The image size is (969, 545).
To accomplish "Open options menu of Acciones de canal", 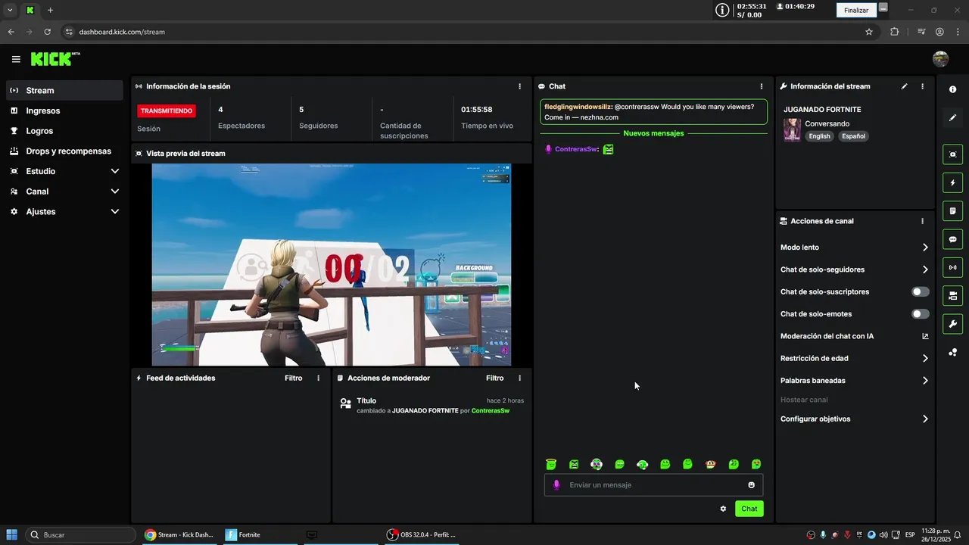I will pyautogui.click(x=922, y=221).
